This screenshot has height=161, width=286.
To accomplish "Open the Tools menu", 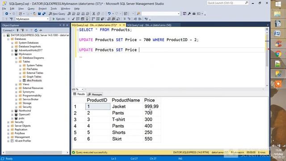I will [54, 8].
